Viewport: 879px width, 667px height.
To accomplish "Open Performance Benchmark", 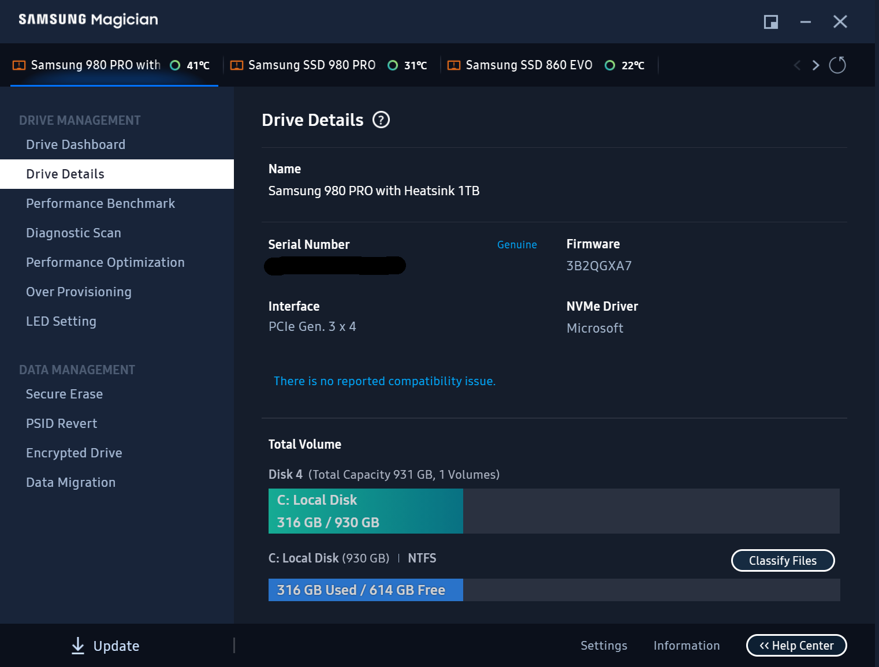I will point(117,203).
